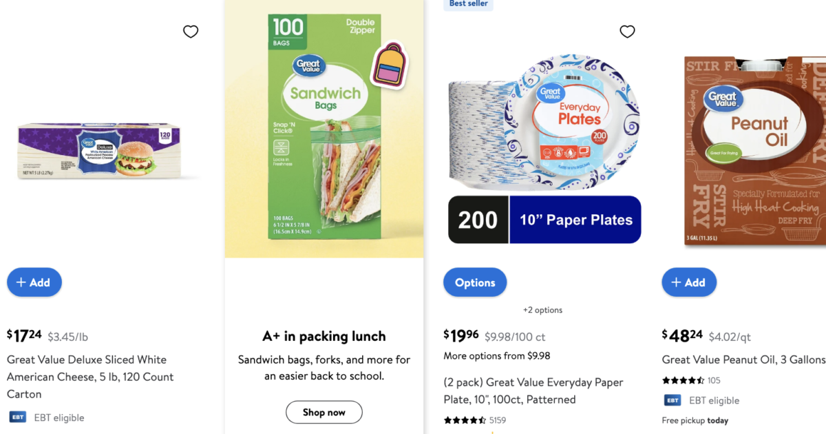Click the Best seller badge
Image resolution: width=826 pixels, height=434 pixels.
[x=467, y=4]
